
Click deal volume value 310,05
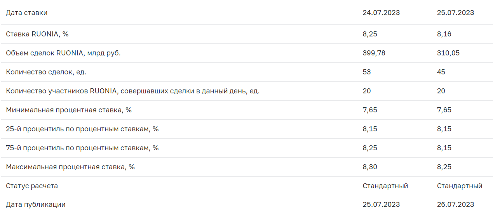pyautogui.click(x=448, y=53)
